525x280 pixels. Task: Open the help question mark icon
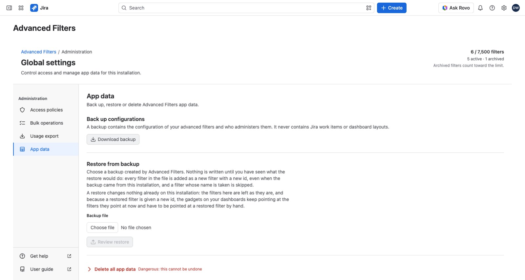(492, 8)
